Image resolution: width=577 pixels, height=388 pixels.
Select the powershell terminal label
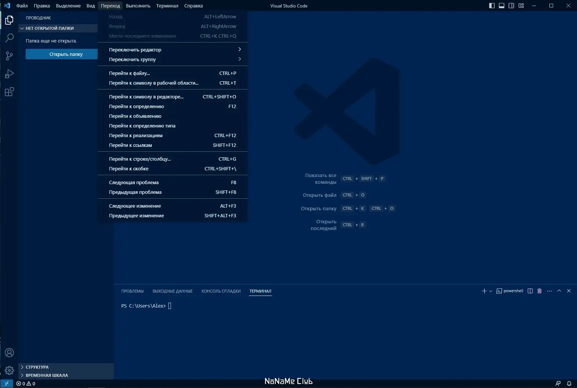tap(510, 291)
